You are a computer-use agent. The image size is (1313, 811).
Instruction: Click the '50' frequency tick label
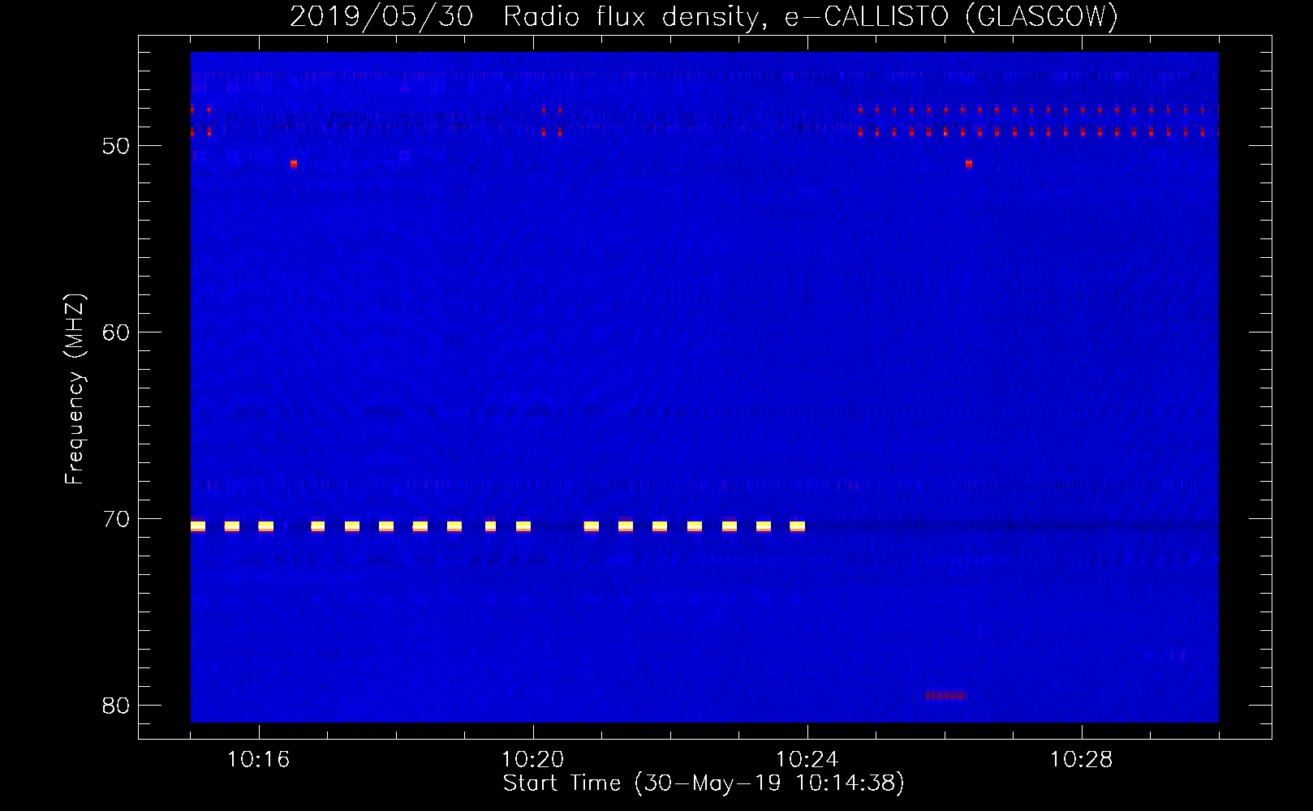[x=116, y=146]
